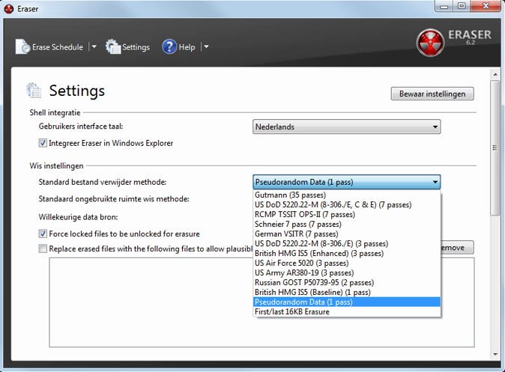The width and height of the screenshot is (505, 372).
Task: Choose US Army AR380-19 (3 passes)
Action: point(347,273)
